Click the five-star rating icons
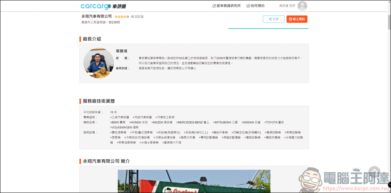This screenshot has height=193, width=391. (x=122, y=16)
